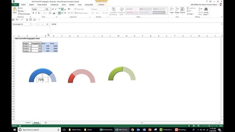Click the red Font Color swatch
Viewport: 235px width, 132px height.
tap(54, 13)
